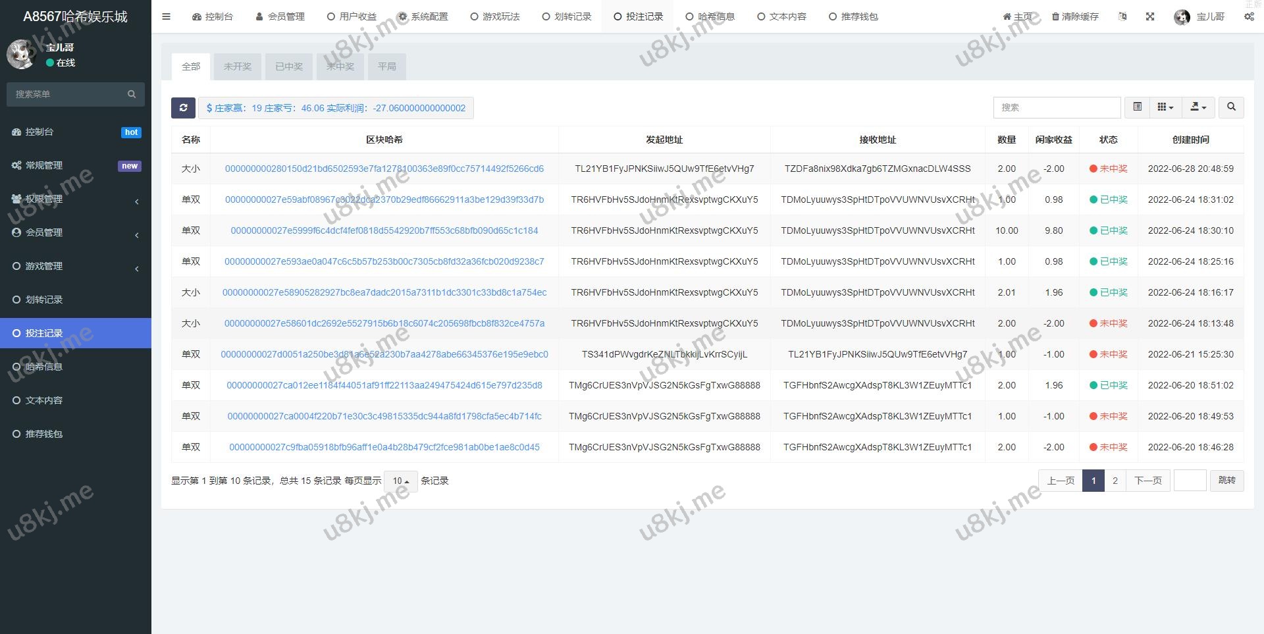This screenshot has width=1264, height=634.
Task: Toggle the sidebar with the hamburger icon
Action: [167, 16]
